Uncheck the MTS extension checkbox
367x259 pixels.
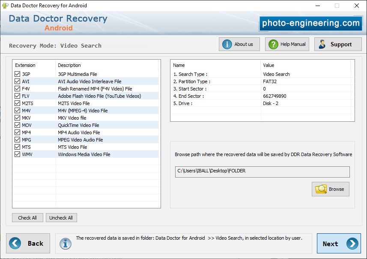pyautogui.click(x=17, y=147)
